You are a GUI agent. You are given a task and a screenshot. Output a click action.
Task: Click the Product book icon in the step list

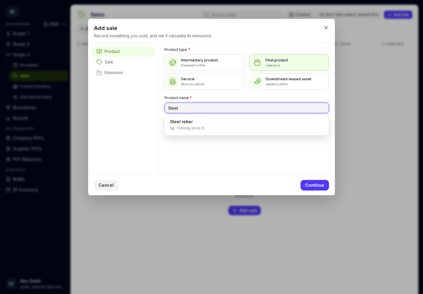tap(99, 51)
